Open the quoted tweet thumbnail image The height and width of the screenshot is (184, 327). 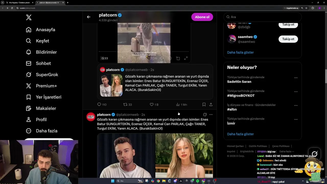coord(111,85)
